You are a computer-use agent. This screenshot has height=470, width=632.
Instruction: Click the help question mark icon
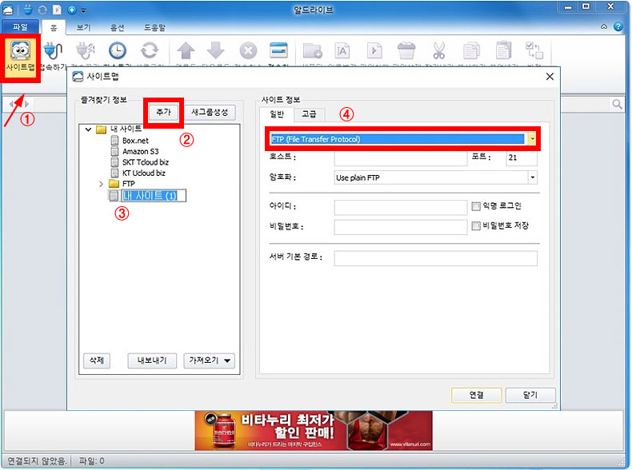click(x=618, y=26)
